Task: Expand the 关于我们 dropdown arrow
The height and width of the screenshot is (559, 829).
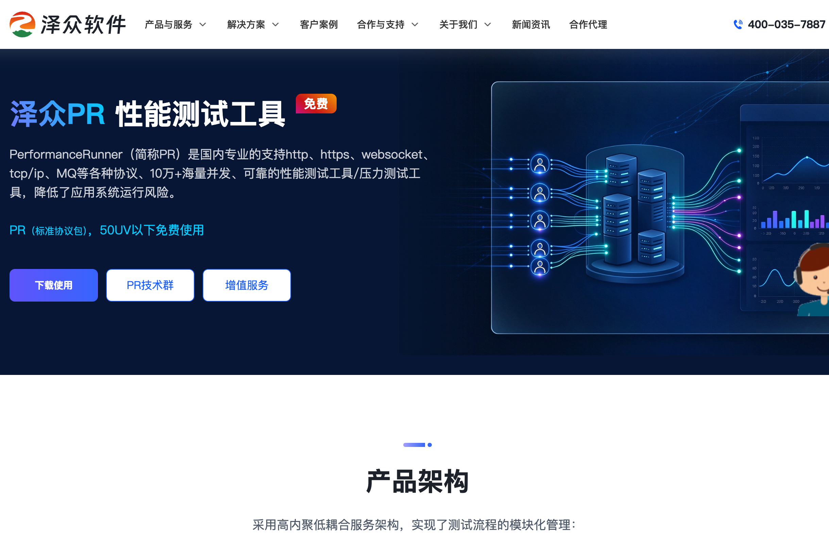Action: click(488, 24)
